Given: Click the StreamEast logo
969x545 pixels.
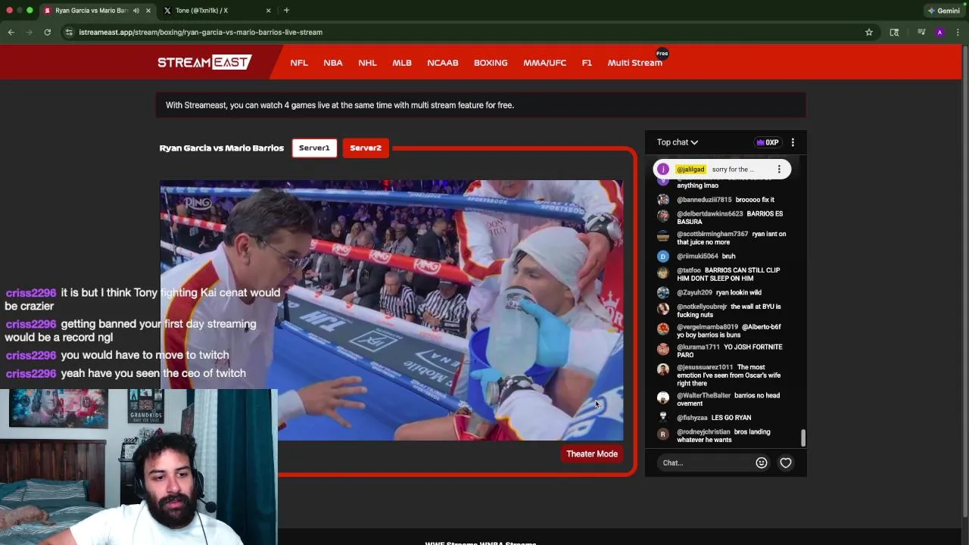Looking at the screenshot, I should point(204,62).
